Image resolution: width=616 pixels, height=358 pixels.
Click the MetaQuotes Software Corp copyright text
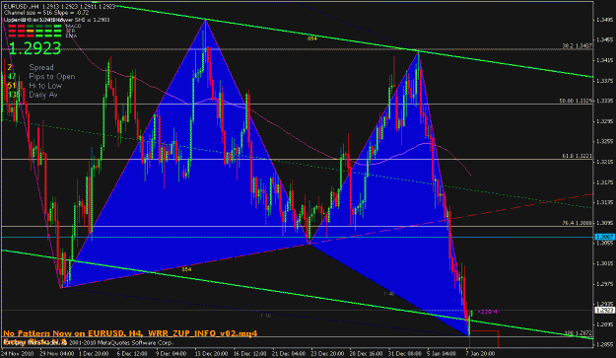point(120,342)
